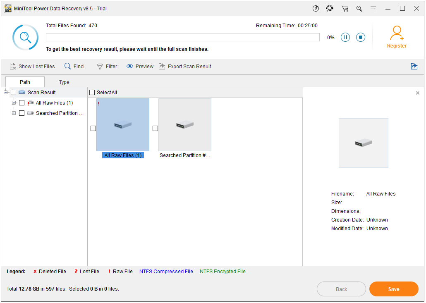The width and height of the screenshot is (426, 303).
Task: Close the preview pane
Action: pos(418,93)
